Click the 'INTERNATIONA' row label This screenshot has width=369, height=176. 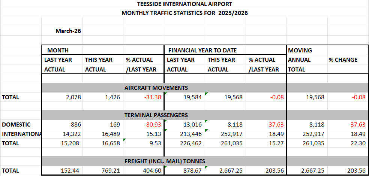point(21,134)
